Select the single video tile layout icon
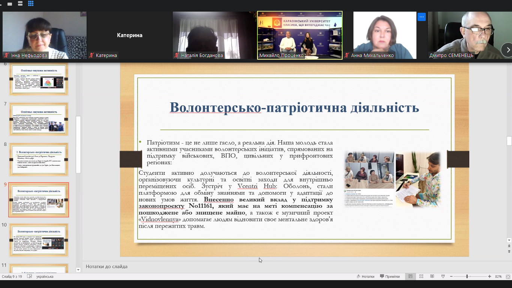The width and height of the screenshot is (512, 288). (x=9, y=4)
